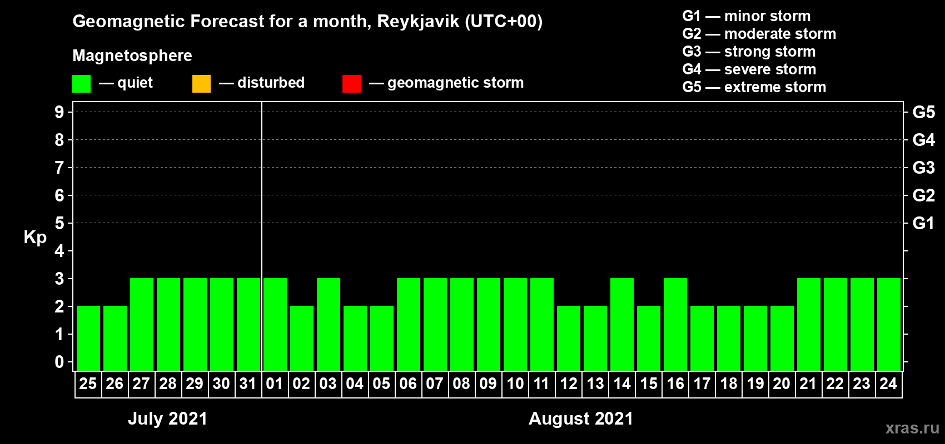Click the 'quiet' legend label
This screenshot has height=444, width=945.
coord(135,83)
